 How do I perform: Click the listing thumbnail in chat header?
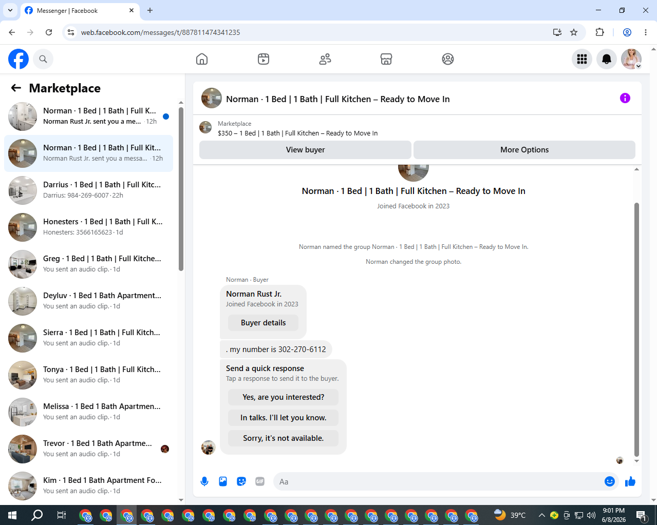coord(212,98)
